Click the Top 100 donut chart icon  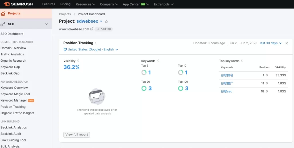[181, 88]
